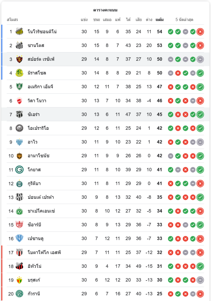
Task: Click the Santos team crest icon
Action: [x=20, y=45]
